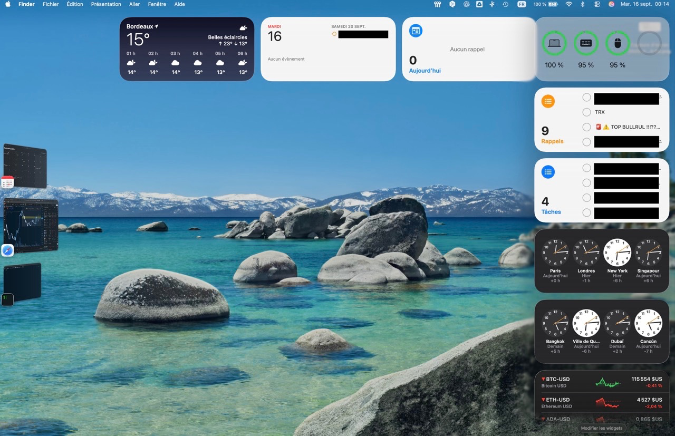This screenshot has height=436, width=675.
Task: Open Wi-Fi status menu
Action: click(x=568, y=4)
